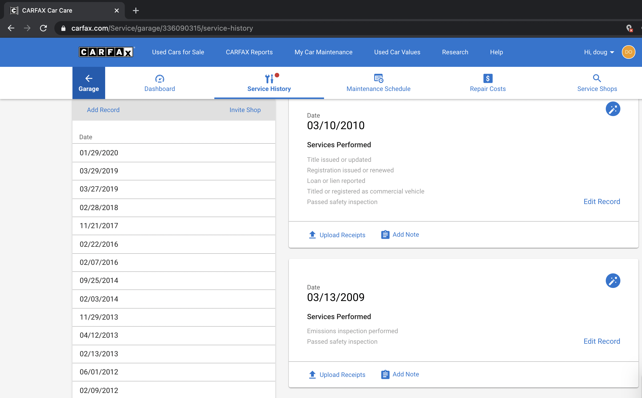Open the Research menu
The image size is (642, 398).
click(x=455, y=52)
